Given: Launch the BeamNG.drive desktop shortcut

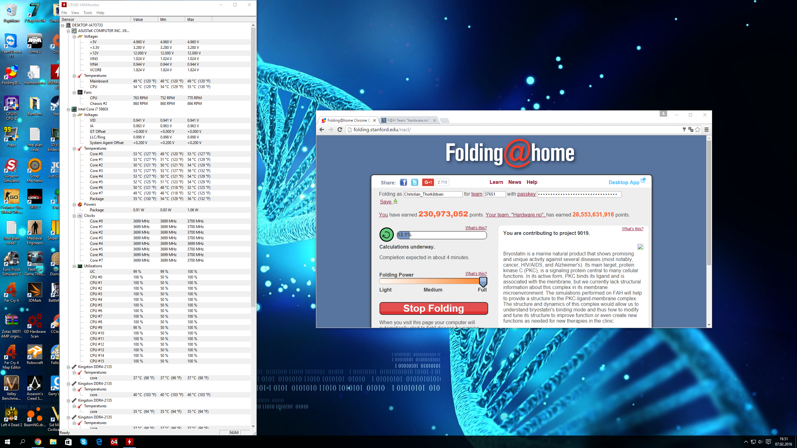Looking at the screenshot, I should (35, 417).
